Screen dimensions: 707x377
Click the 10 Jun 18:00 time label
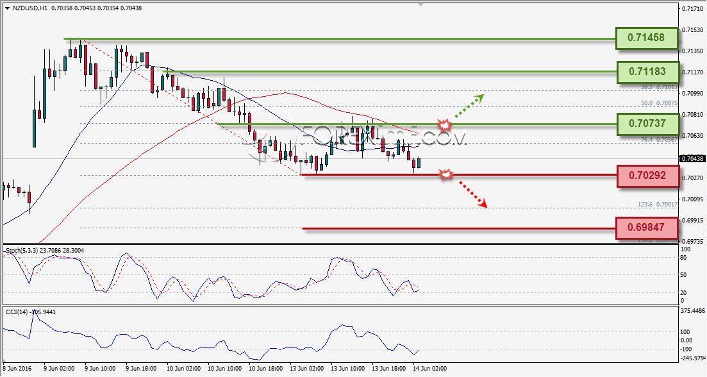click(265, 369)
